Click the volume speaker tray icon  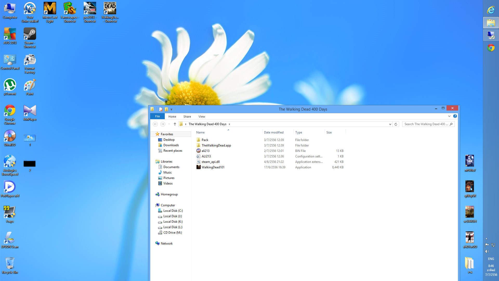(x=487, y=251)
